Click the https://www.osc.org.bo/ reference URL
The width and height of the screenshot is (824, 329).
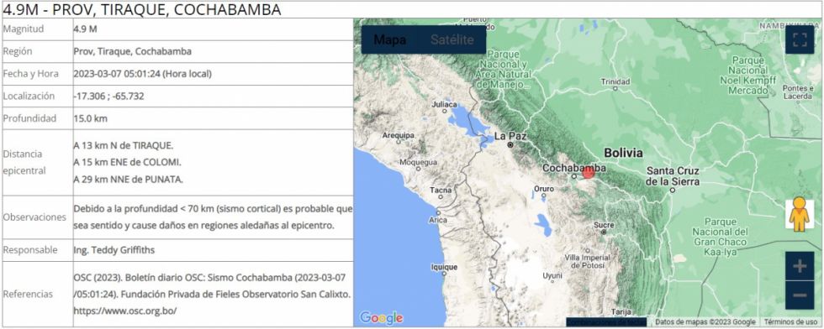(x=125, y=311)
